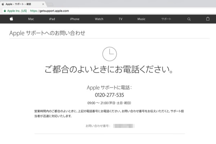Click the お問い合わせ番号 label

[98, 126]
